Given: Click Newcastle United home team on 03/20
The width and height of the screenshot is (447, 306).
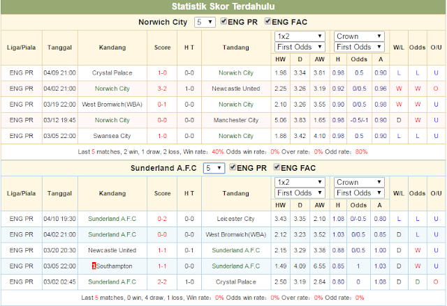Looking at the screenshot, I should (112, 250).
